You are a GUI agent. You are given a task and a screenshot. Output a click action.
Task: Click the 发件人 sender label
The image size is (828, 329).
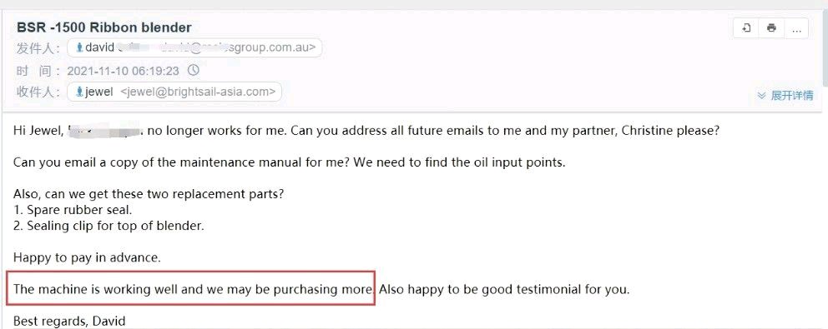[38, 48]
